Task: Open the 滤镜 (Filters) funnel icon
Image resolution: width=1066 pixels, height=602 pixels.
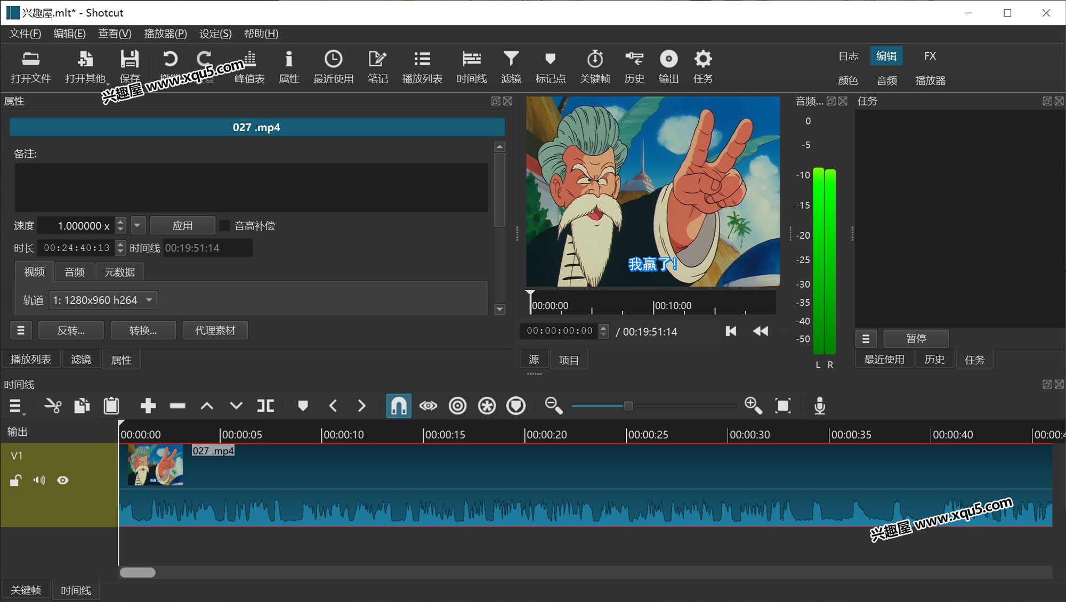Action: click(x=511, y=67)
